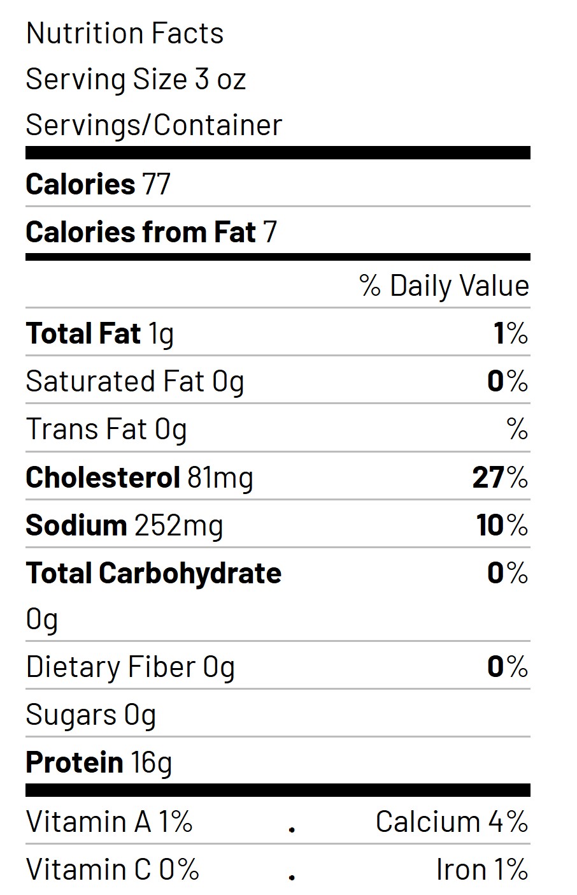
Task: Click the Dietary Fiber 0g row
Action: coord(278,666)
